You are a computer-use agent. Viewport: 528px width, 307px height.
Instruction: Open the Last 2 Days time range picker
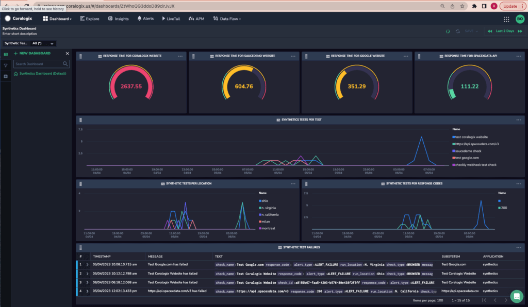point(505,31)
